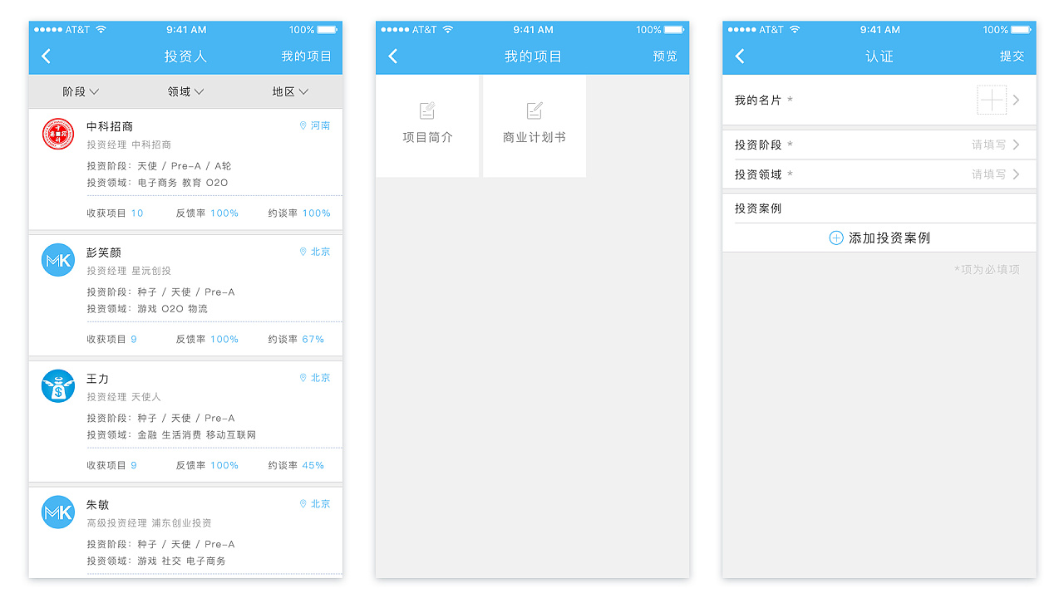Tap the 预览 button
The height and width of the screenshot is (598, 1064).
pyautogui.click(x=665, y=56)
